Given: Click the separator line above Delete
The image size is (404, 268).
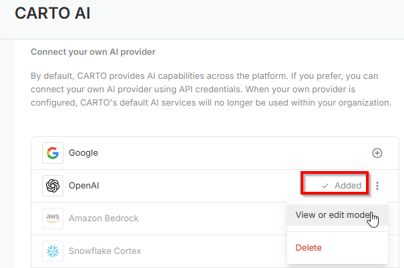Looking at the screenshot, I should coord(337,231).
